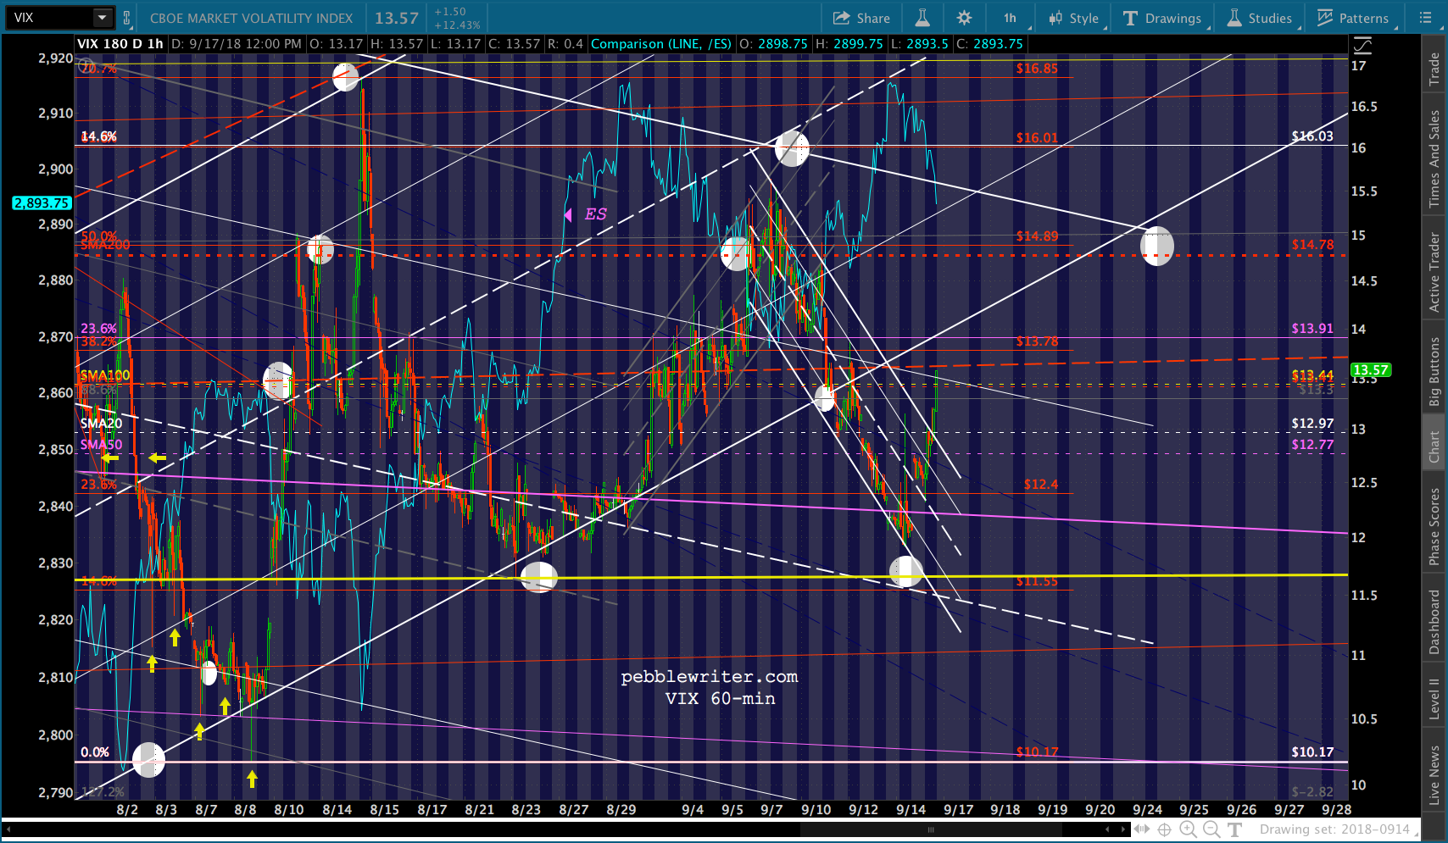This screenshot has width=1448, height=843.
Task: Click the SMA100 label on chart
Action: [105, 375]
